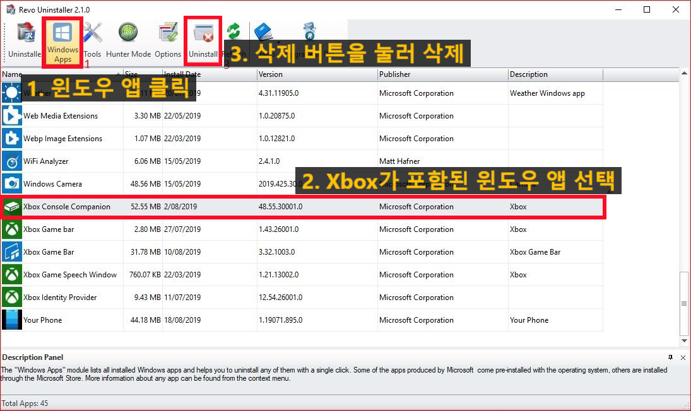Click the Your Phone description cell
Image resolution: width=691 pixels, height=411 pixels.
529,320
